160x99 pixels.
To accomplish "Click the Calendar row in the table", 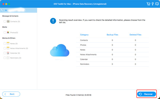I will pyautogui.click(x=113, y=59).
